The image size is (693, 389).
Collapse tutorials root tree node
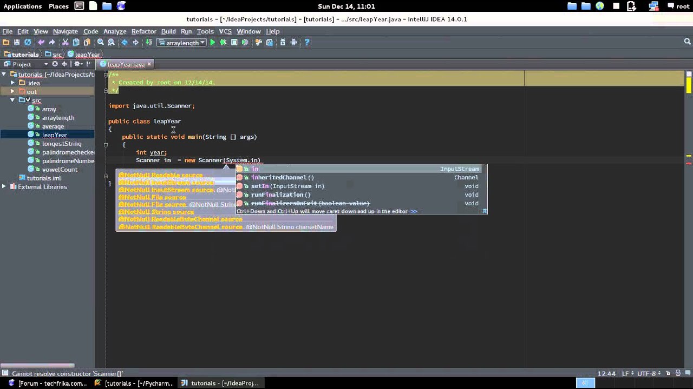tap(4, 75)
